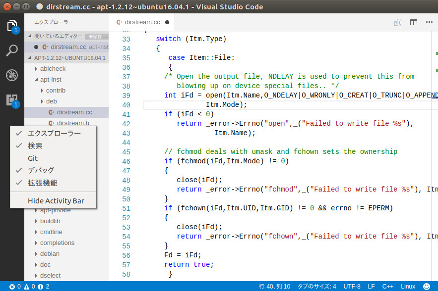Image resolution: width=438 pixels, height=291 pixels.
Task: Click the Linux configuration status item
Action: tap(408, 287)
